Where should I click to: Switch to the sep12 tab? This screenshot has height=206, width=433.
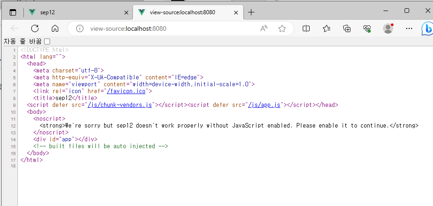click(78, 12)
